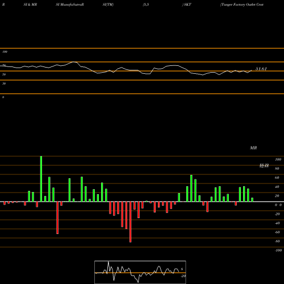
Task: Click the '-20' label in the mini chart
Action: click(x=183, y=276)
